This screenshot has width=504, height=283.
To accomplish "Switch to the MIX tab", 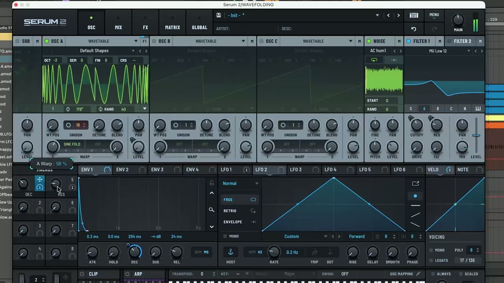I will click(x=118, y=23).
